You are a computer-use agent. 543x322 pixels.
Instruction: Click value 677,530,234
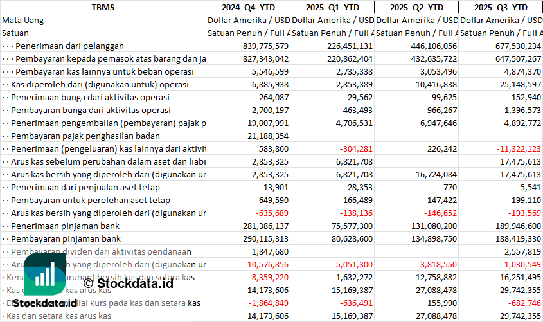pyautogui.click(x=518, y=46)
